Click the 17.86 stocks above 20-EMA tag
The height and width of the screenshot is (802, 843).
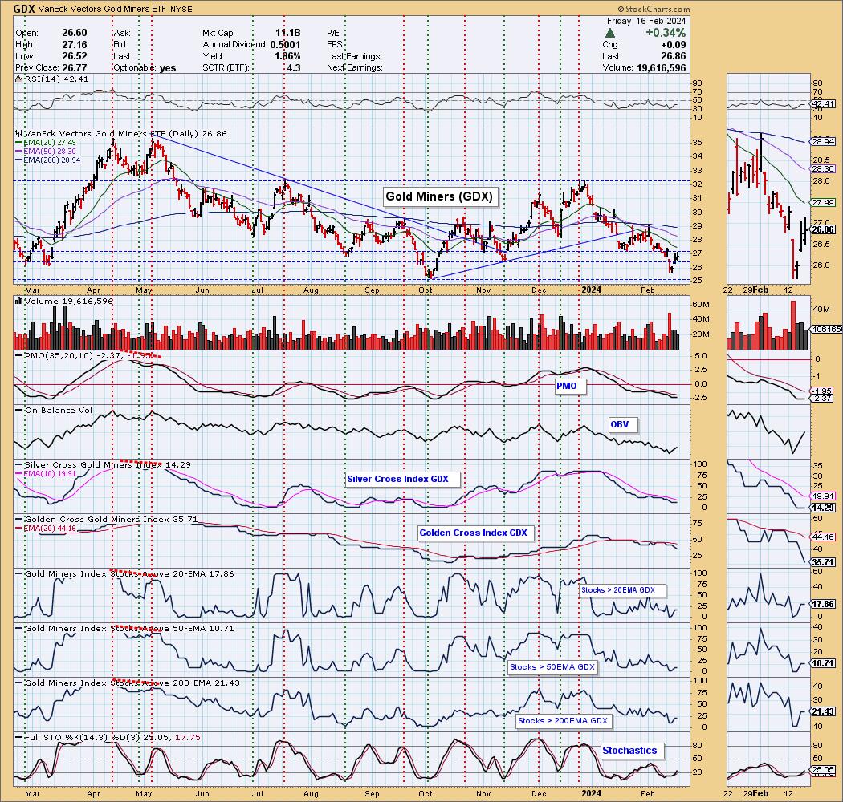pos(824,604)
